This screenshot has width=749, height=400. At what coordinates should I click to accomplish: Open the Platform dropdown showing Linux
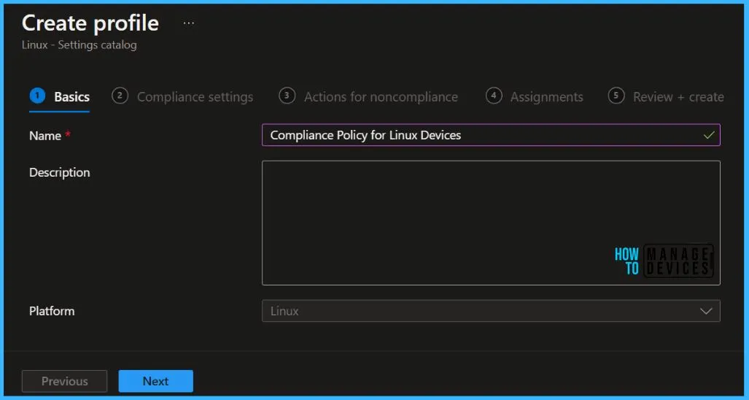pos(491,311)
